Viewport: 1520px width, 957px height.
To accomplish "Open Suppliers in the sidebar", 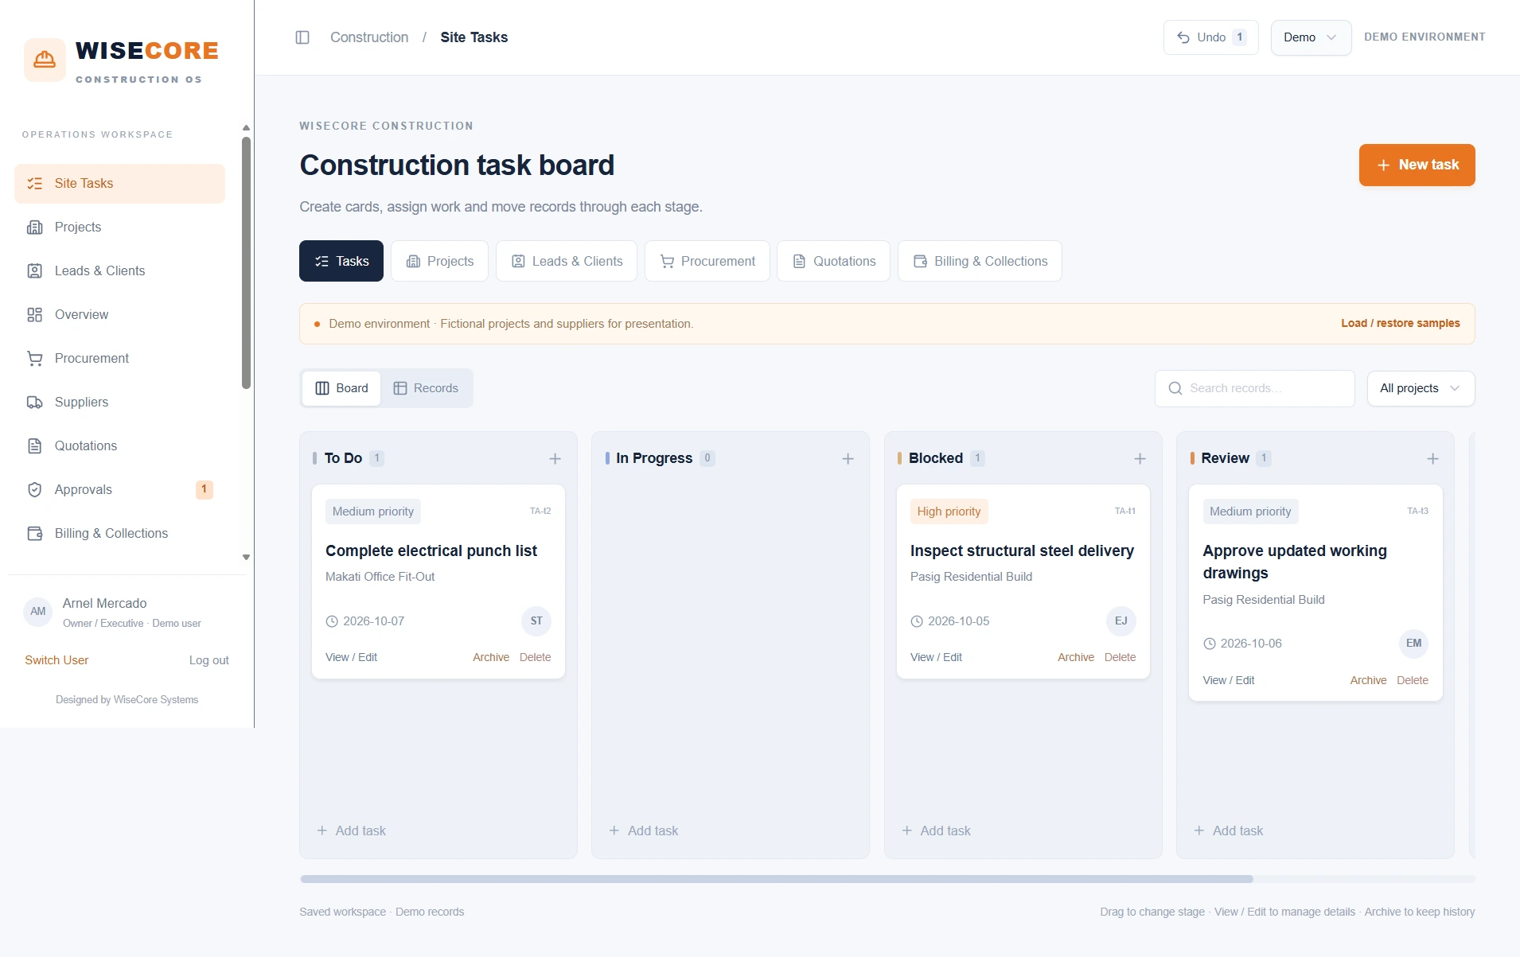I will (119, 403).
